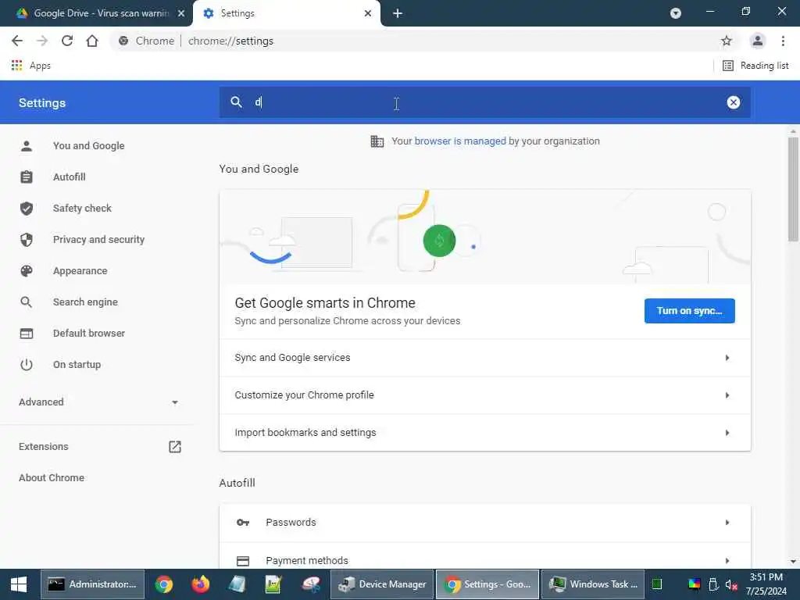Follow the 'browser is managed' link
This screenshot has height=600, width=800.
pyautogui.click(x=459, y=141)
